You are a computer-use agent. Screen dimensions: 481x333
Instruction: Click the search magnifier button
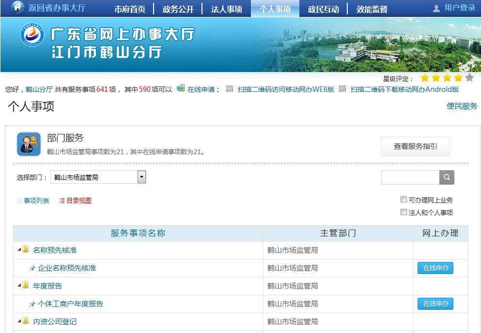[x=447, y=177]
